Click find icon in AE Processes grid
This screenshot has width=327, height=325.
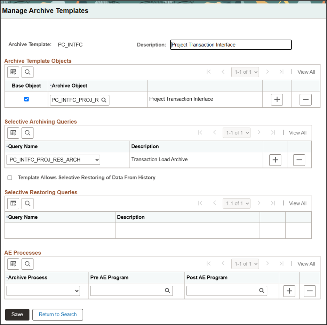pos(27,264)
